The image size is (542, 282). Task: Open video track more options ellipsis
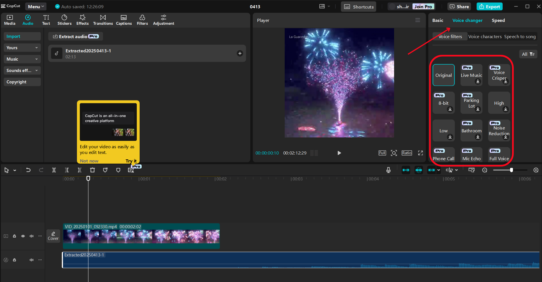[40, 236]
